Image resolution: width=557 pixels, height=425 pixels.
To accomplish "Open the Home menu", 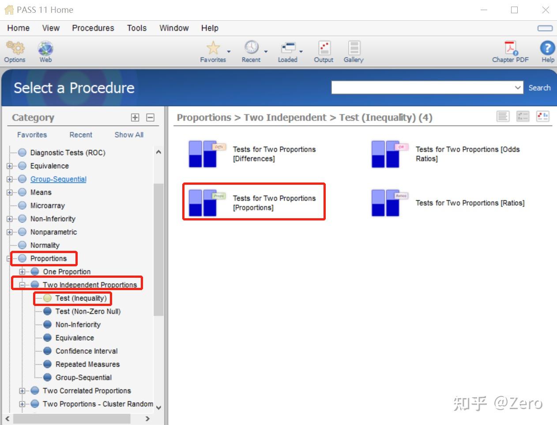I will coord(19,28).
